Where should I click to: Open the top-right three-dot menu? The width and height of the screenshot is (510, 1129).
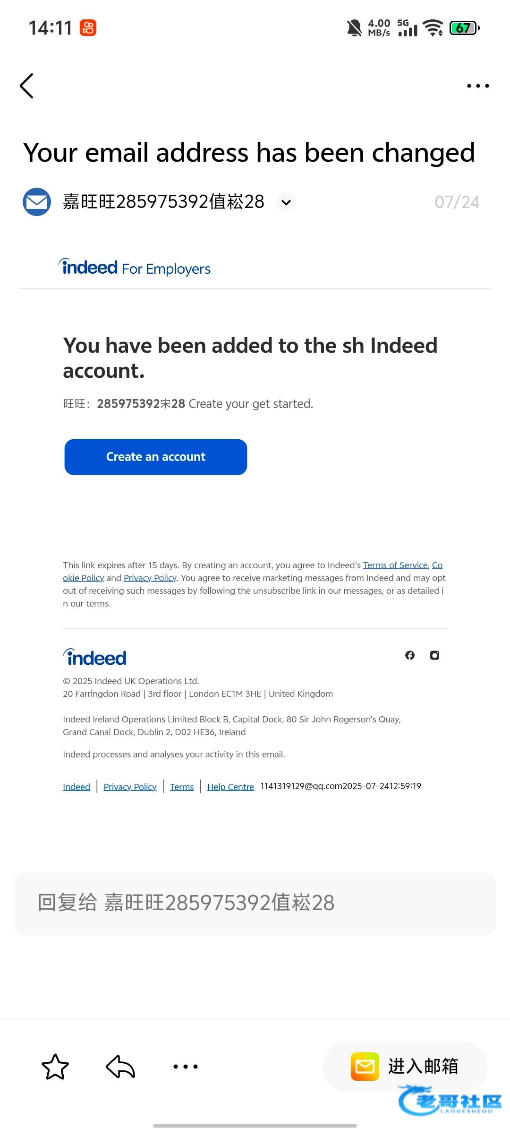[477, 86]
